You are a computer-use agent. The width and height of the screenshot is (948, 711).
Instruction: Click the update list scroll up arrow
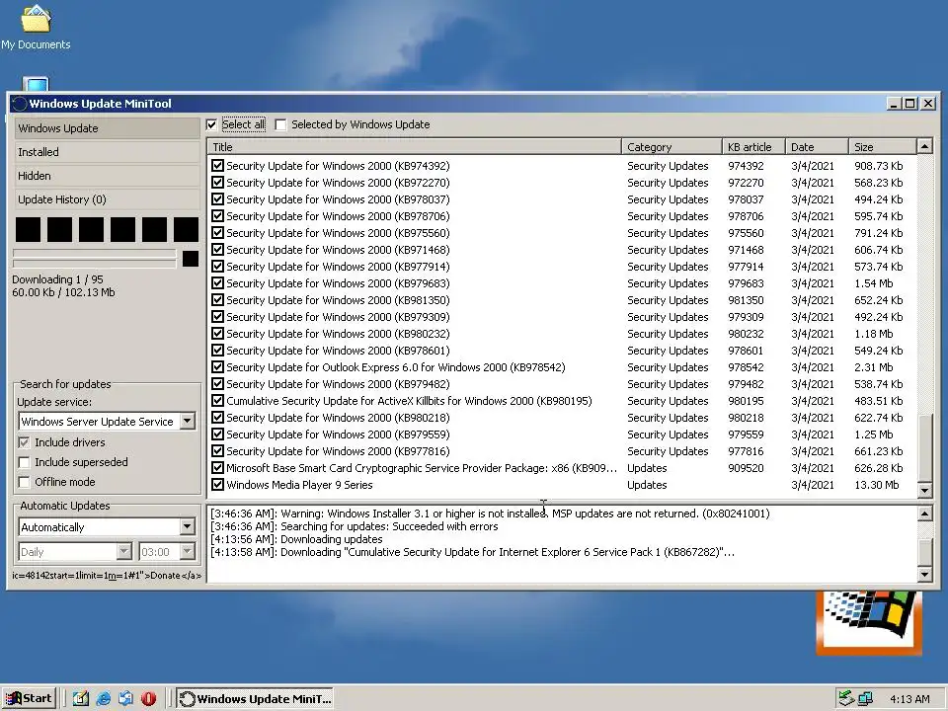(924, 146)
